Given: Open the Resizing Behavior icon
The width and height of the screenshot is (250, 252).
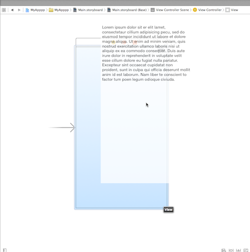Looking at the screenshot, I should point(246,250).
